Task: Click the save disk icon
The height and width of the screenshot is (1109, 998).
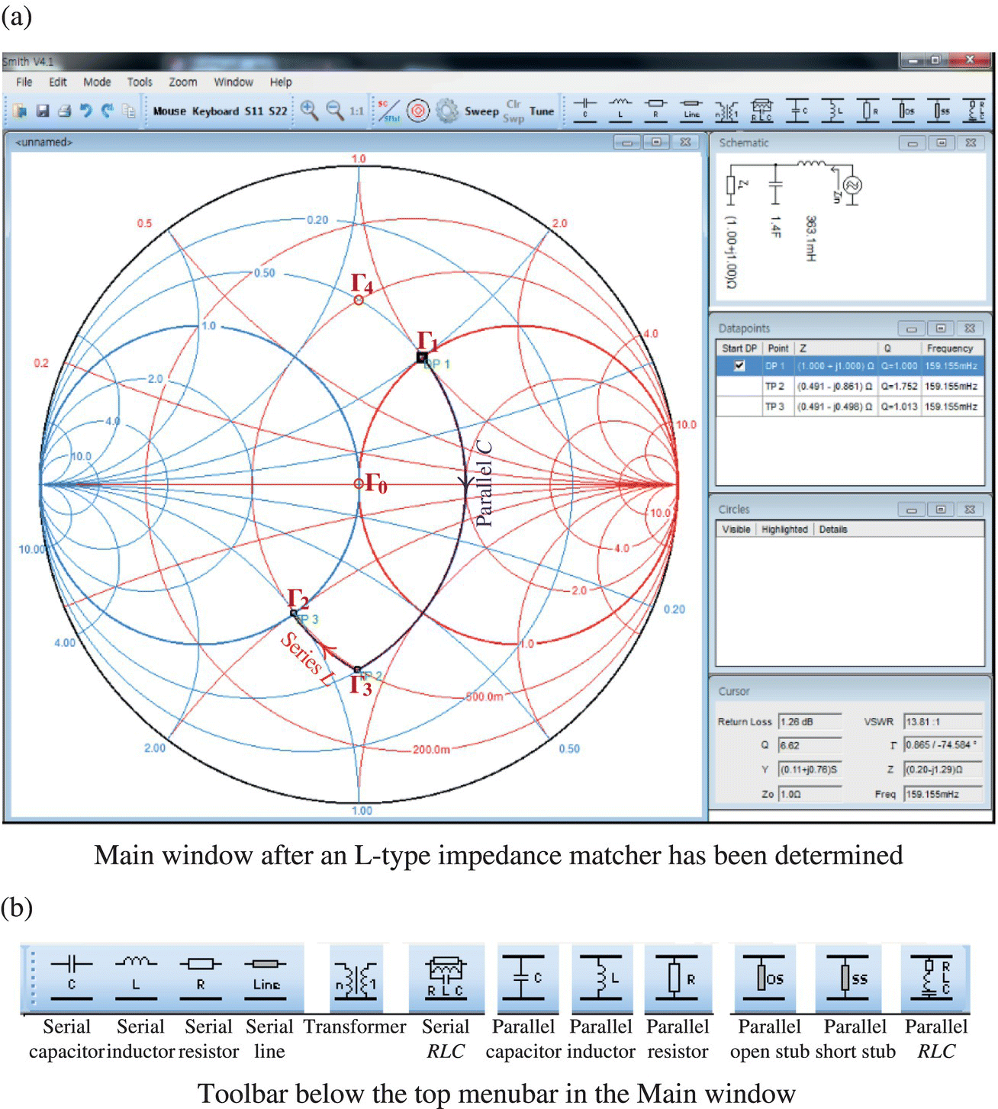Action: pyautogui.click(x=43, y=111)
